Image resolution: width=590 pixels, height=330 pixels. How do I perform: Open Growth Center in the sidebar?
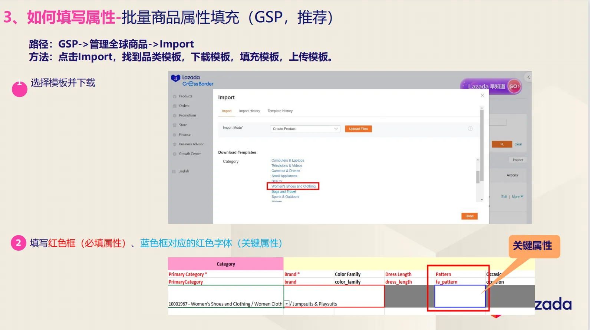click(190, 154)
